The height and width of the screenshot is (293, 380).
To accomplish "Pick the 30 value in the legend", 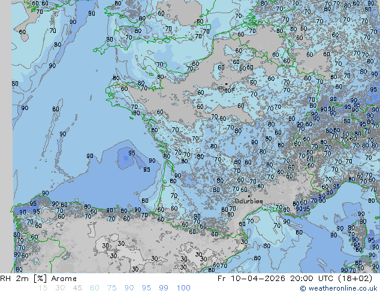I will [61, 288].
